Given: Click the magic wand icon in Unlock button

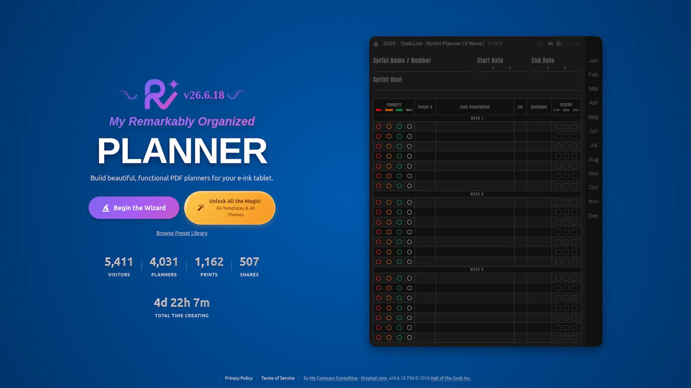Looking at the screenshot, I should [201, 208].
